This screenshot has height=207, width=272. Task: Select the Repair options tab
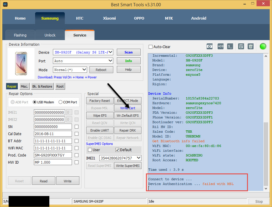[12, 86]
